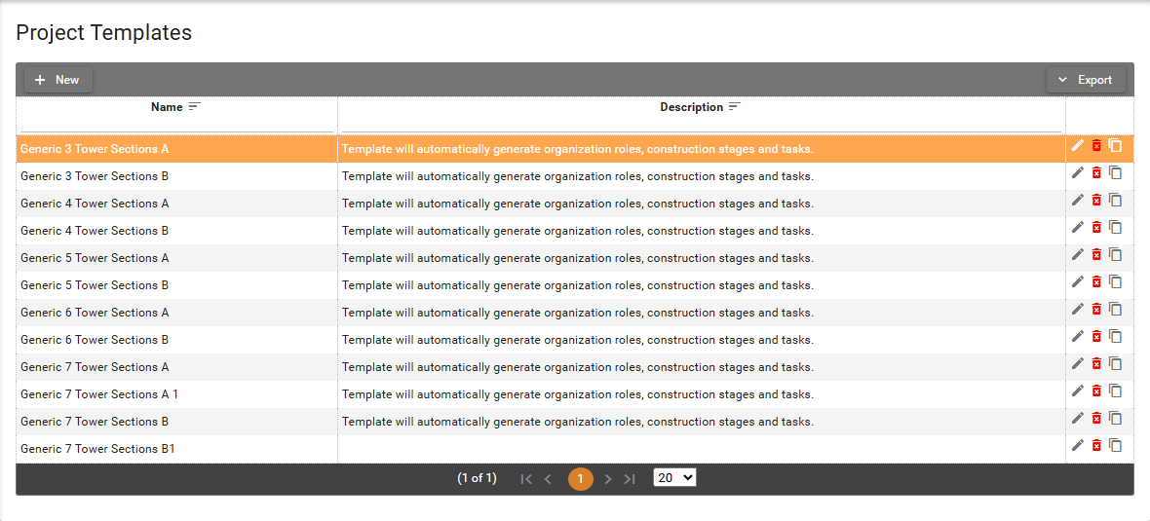The width and height of the screenshot is (1150, 521).
Task: Sort by Name column icon
Action: [194, 107]
